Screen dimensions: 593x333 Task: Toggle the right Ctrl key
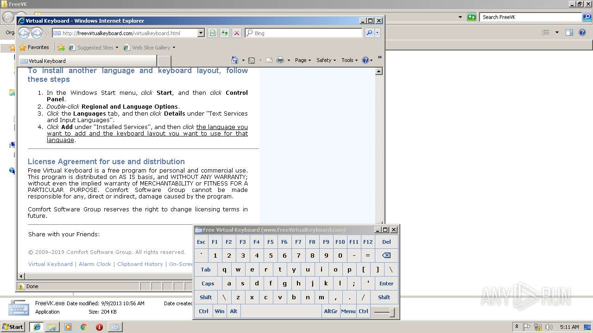point(363,311)
